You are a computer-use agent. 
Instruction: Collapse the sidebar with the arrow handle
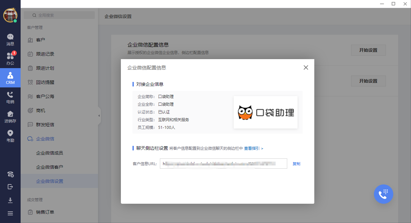pyautogui.click(x=99, y=116)
